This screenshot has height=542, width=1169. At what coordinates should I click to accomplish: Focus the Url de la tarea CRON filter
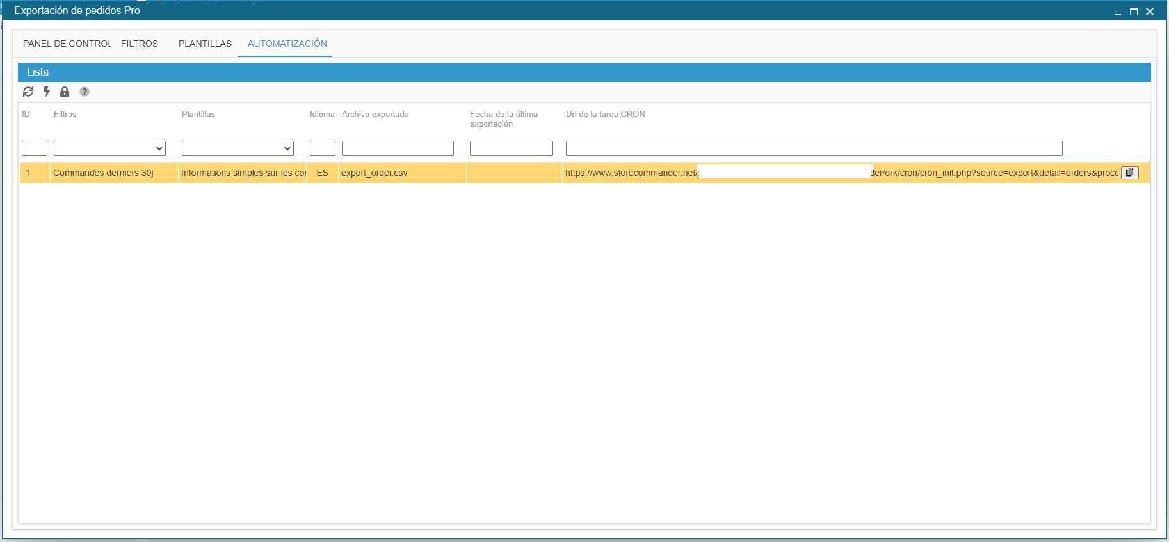click(814, 148)
